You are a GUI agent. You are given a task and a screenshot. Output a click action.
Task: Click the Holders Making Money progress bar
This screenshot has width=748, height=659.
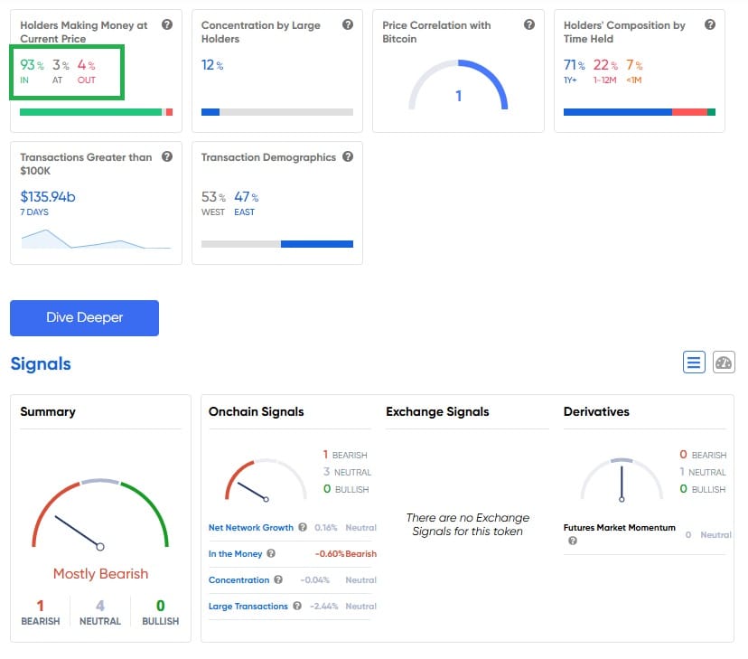96,112
